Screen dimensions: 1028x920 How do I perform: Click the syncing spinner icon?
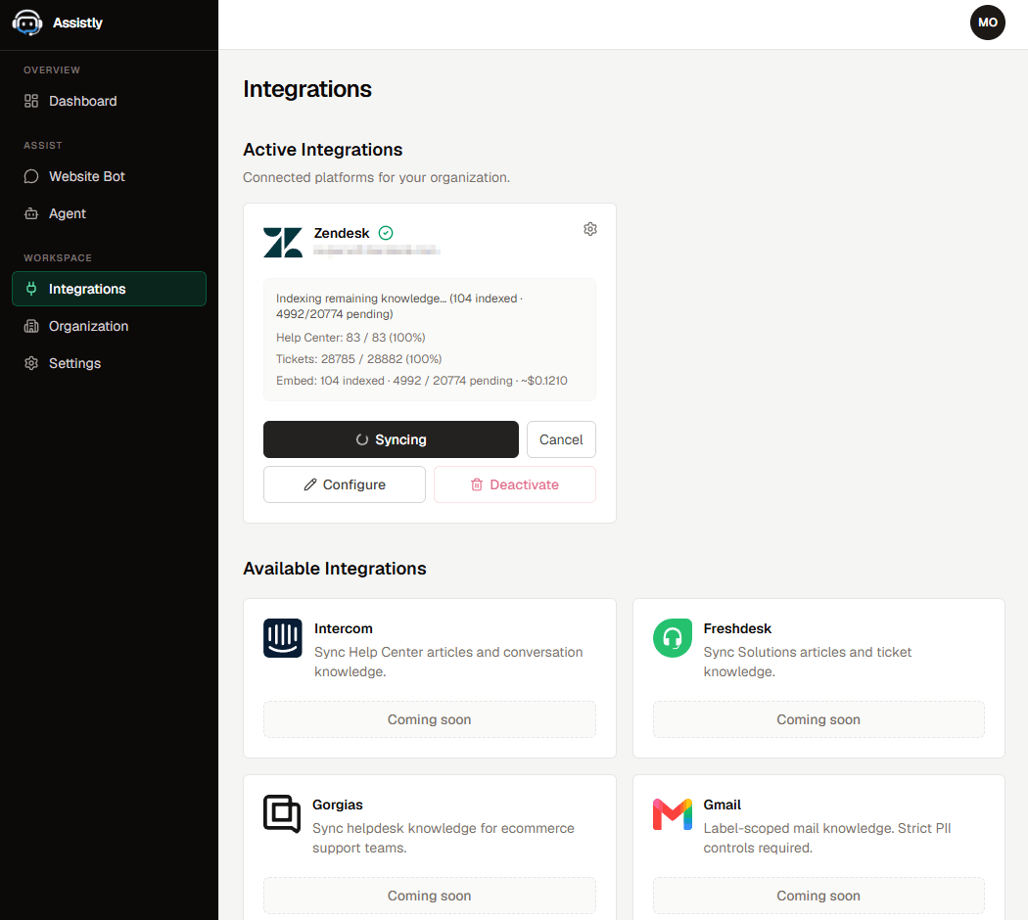click(362, 439)
